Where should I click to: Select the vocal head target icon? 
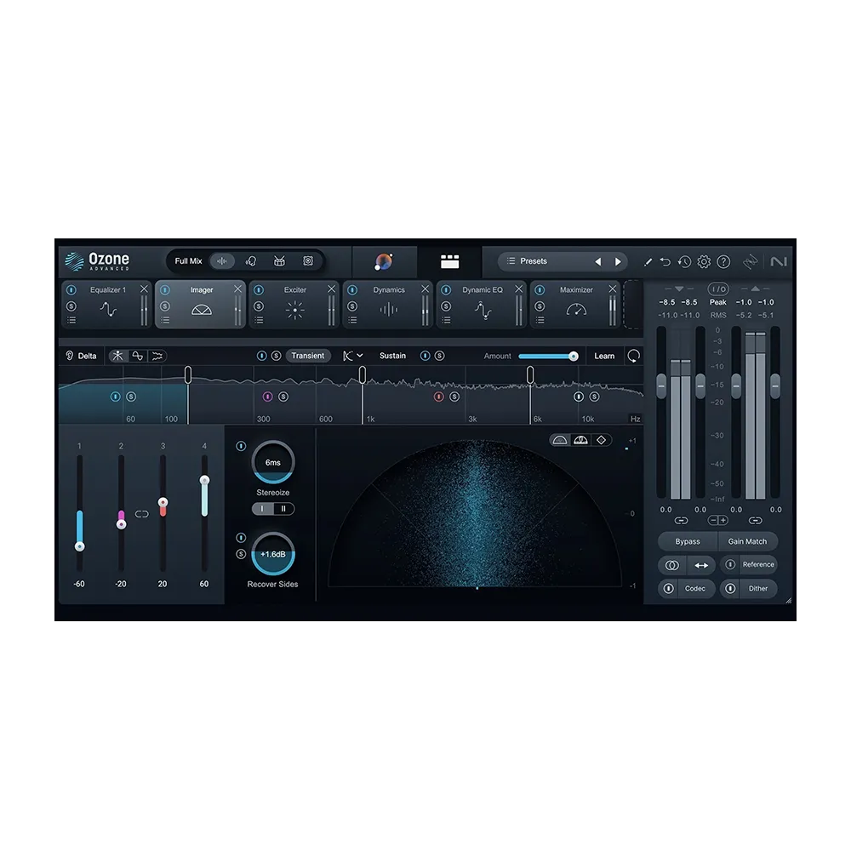251,261
